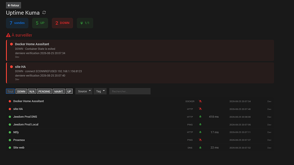Click the 418 ms response time
The image size is (294, 165).
[x=214, y=117]
